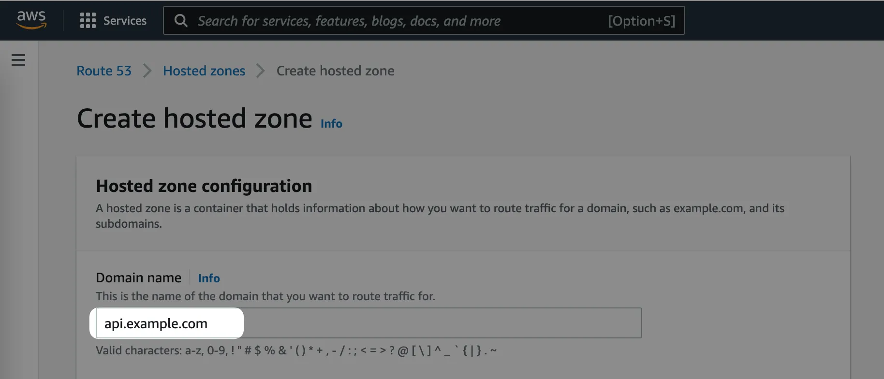The height and width of the screenshot is (379, 884).
Task: Open the Services grid icon
Action: pos(88,20)
